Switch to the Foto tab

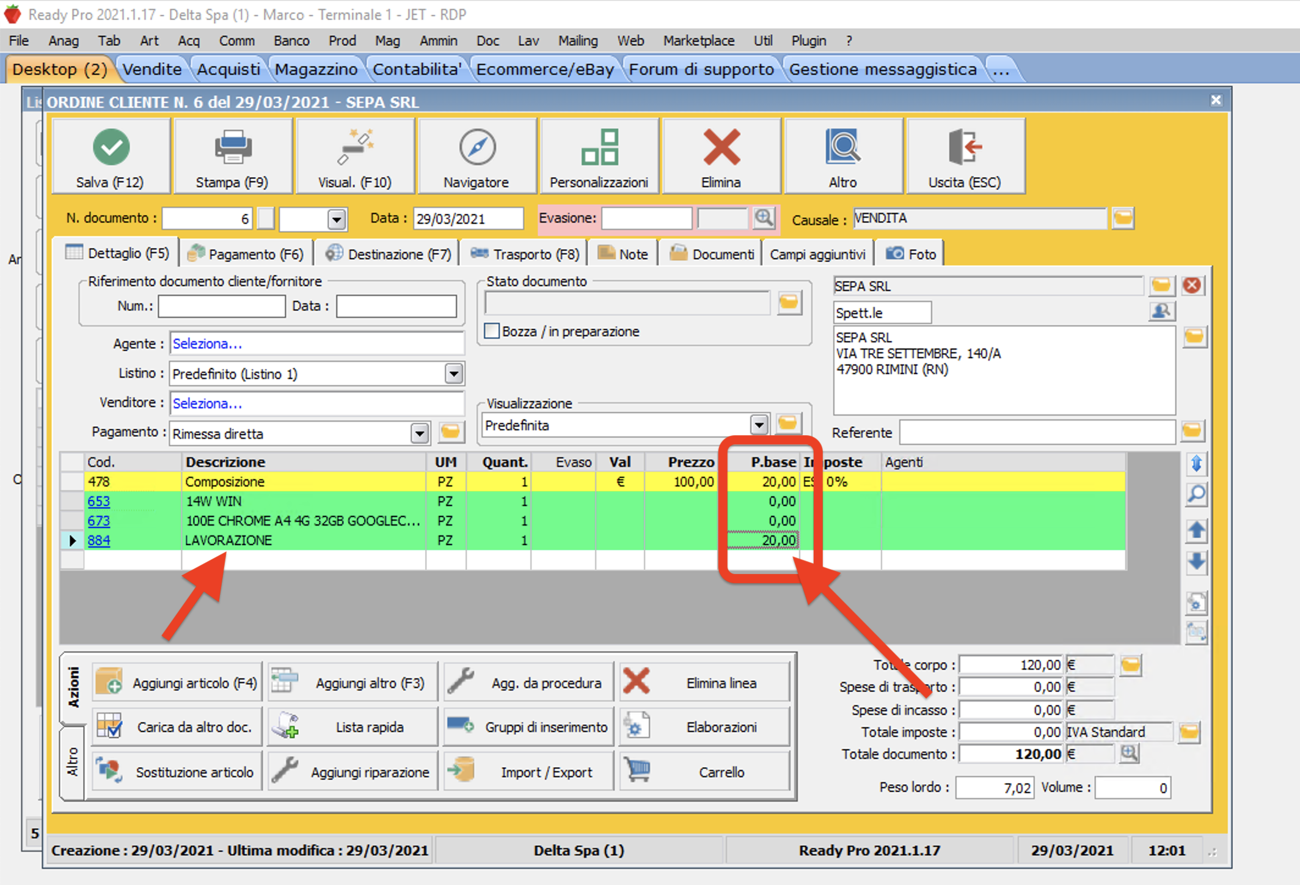910,254
